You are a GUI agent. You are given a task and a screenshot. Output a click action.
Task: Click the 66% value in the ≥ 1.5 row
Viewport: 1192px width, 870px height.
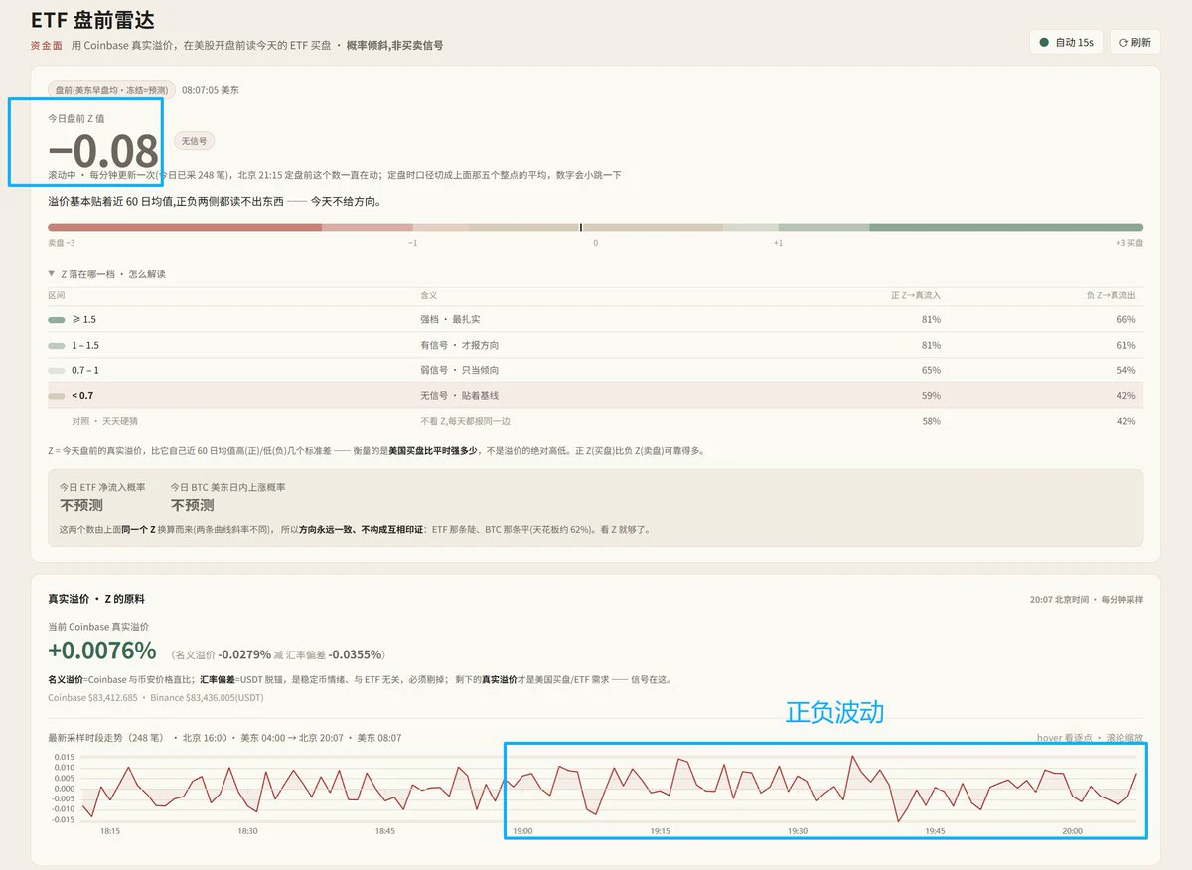(x=1126, y=320)
